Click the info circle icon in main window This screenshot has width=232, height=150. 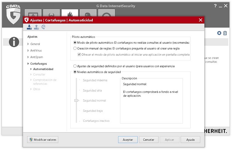pos(14,42)
